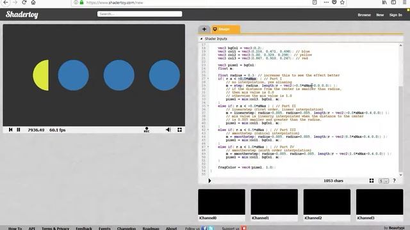Pause the shader preview
Viewport: 410px width, 230px height.
(19, 130)
